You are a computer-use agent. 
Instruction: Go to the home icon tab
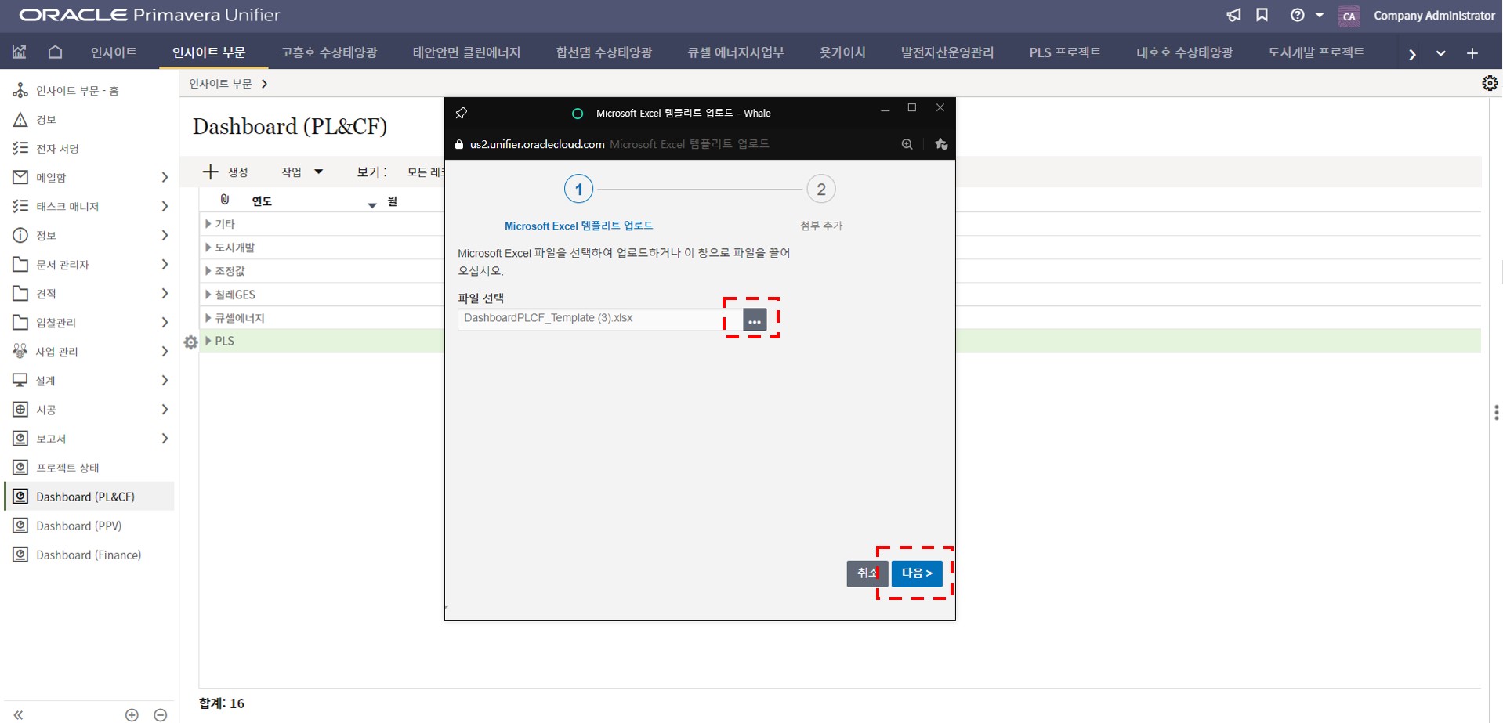click(x=55, y=52)
